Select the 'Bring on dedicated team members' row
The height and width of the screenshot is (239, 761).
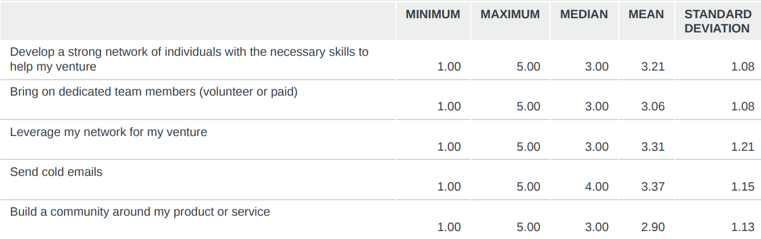tap(154, 92)
